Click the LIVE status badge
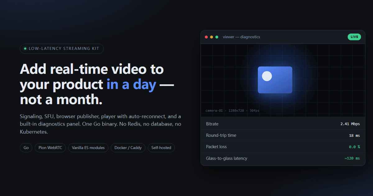The image size is (373, 196). [x=354, y=37]
